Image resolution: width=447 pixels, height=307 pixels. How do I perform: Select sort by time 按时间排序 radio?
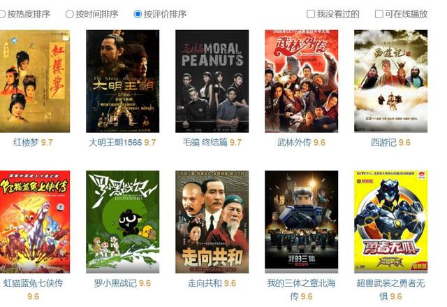coord(70,14)
